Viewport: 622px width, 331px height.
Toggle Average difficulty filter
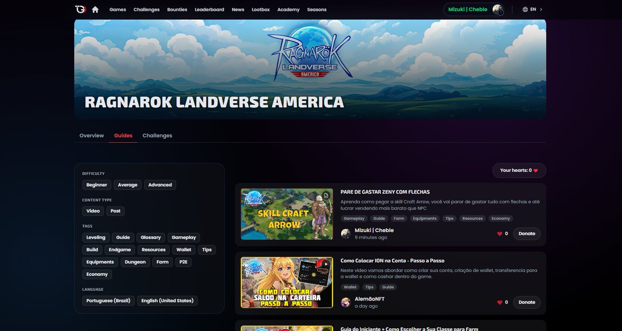click(x=128, y=185)
